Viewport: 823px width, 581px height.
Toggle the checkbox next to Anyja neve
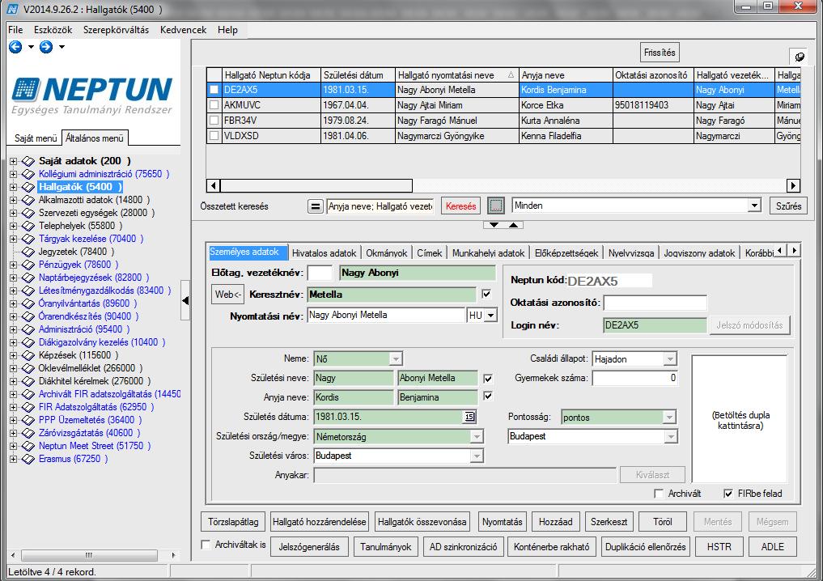(x=488, y=397)
